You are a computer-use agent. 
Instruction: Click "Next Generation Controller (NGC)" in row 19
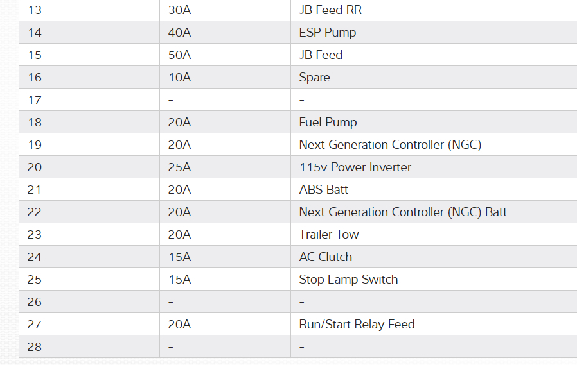[390, 145]
